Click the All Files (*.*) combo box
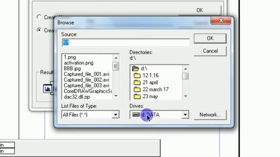The image size is (280, 157). coord(90,115)
